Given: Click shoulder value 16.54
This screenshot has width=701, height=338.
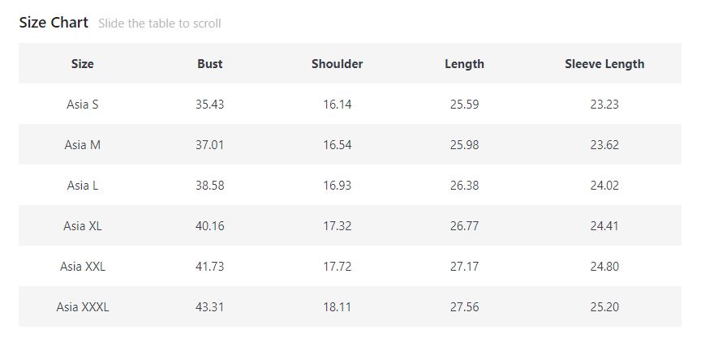Looking at the screenshot, I should click(x=337, y=145).
